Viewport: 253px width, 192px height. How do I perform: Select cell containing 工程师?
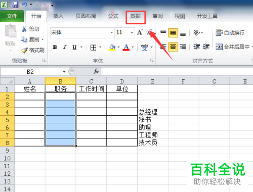(153, 135)
